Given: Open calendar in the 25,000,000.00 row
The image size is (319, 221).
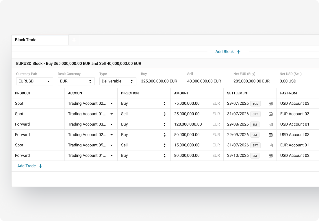Looking at the screenshot, I should (x=270, y=114).
